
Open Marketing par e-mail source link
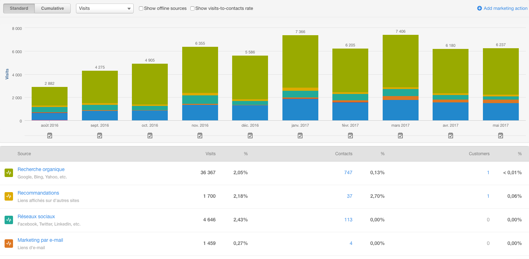click(x=40, y=240)
